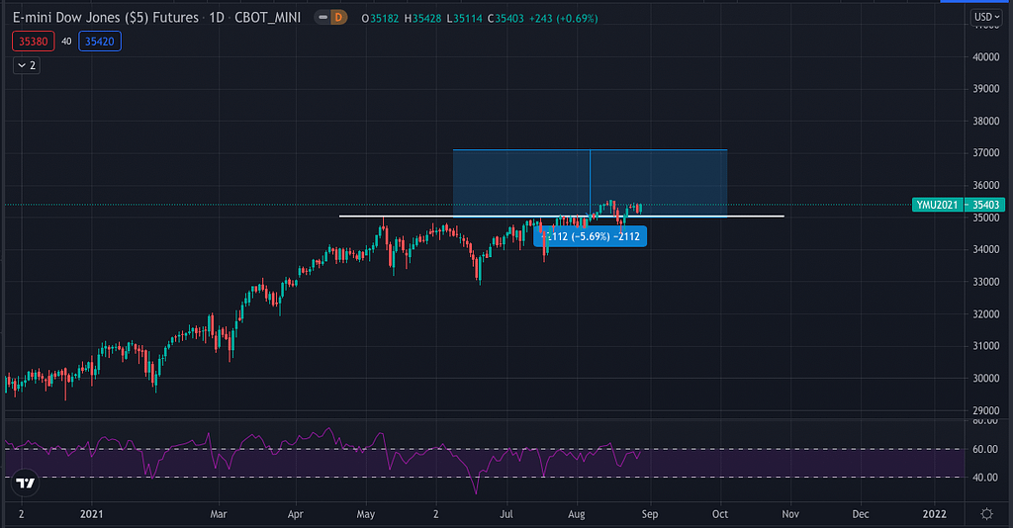Click the spread value 40
Screen dimensions: 1013x528
pyautogui.click(x=66, y=42)
